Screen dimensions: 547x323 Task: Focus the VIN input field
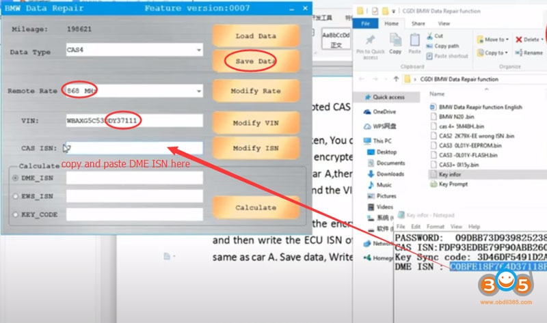134,121
